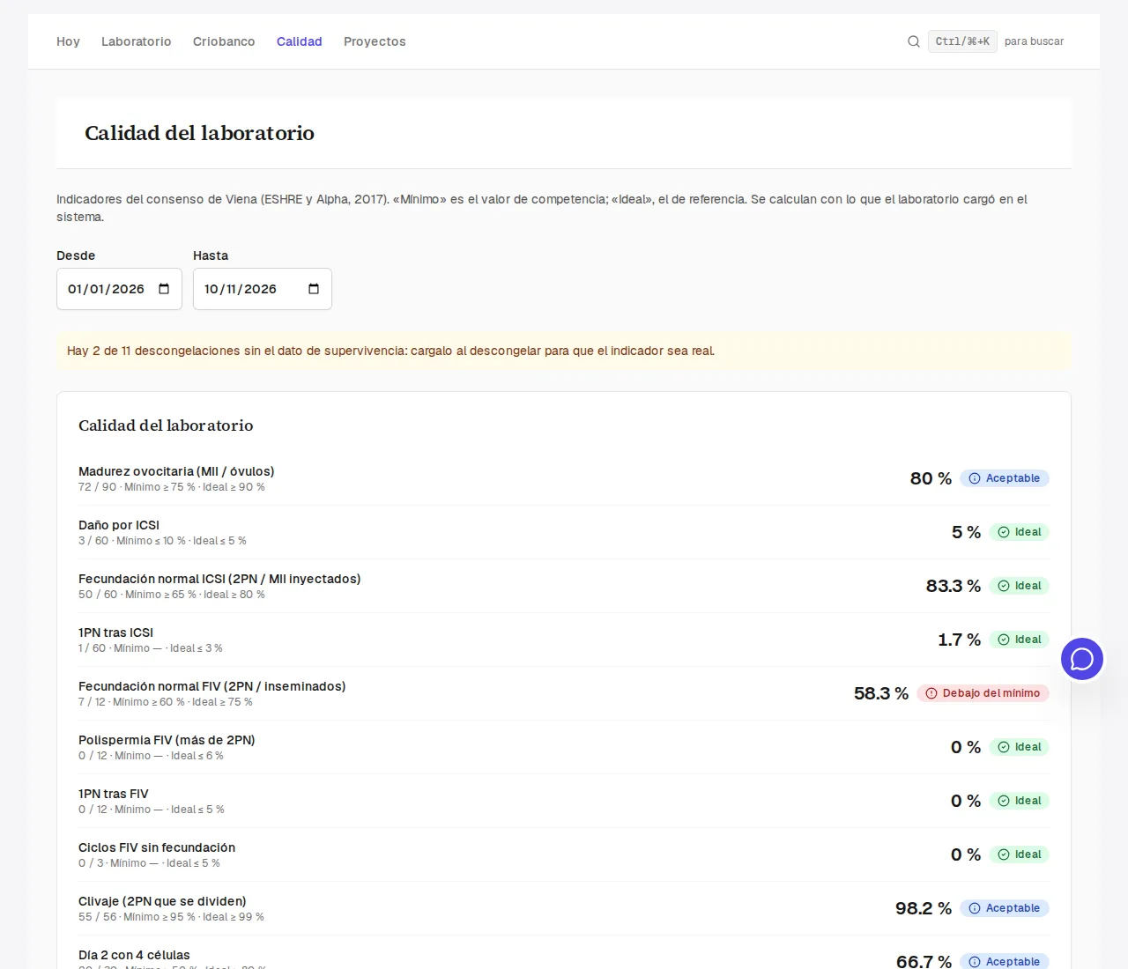Click the 98.2 % value
This screenshot has height=969, width=1128.
pos(924,908)
